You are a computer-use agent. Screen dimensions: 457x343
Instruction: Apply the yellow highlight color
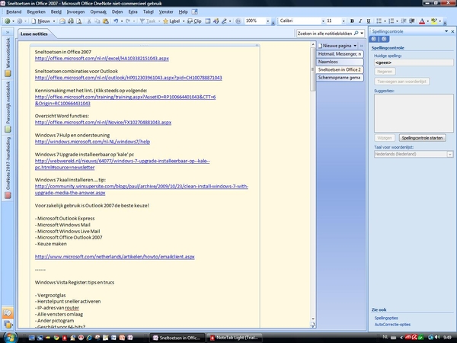[434, 21]
